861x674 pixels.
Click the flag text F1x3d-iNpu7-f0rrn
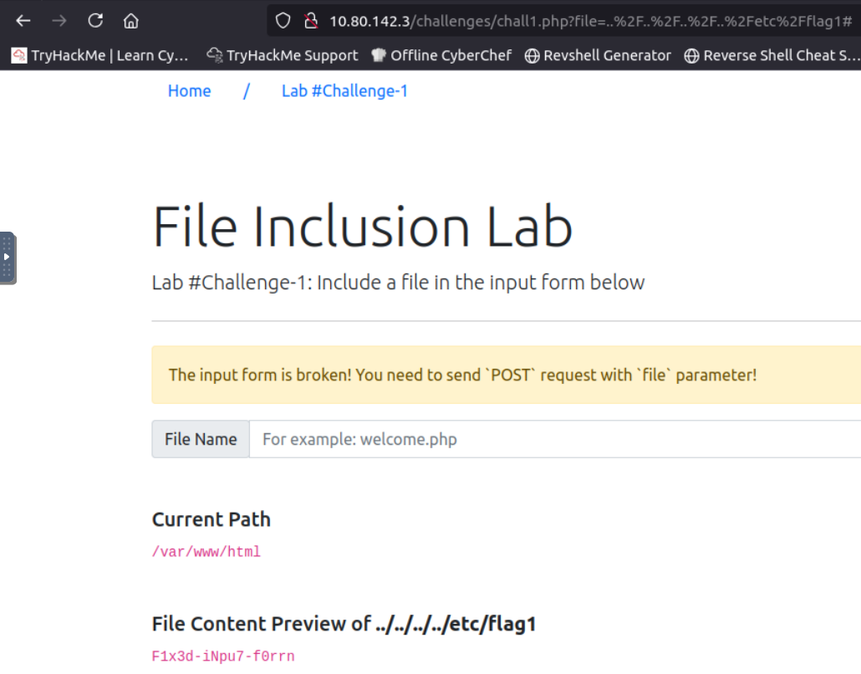[x=223, y=656]
